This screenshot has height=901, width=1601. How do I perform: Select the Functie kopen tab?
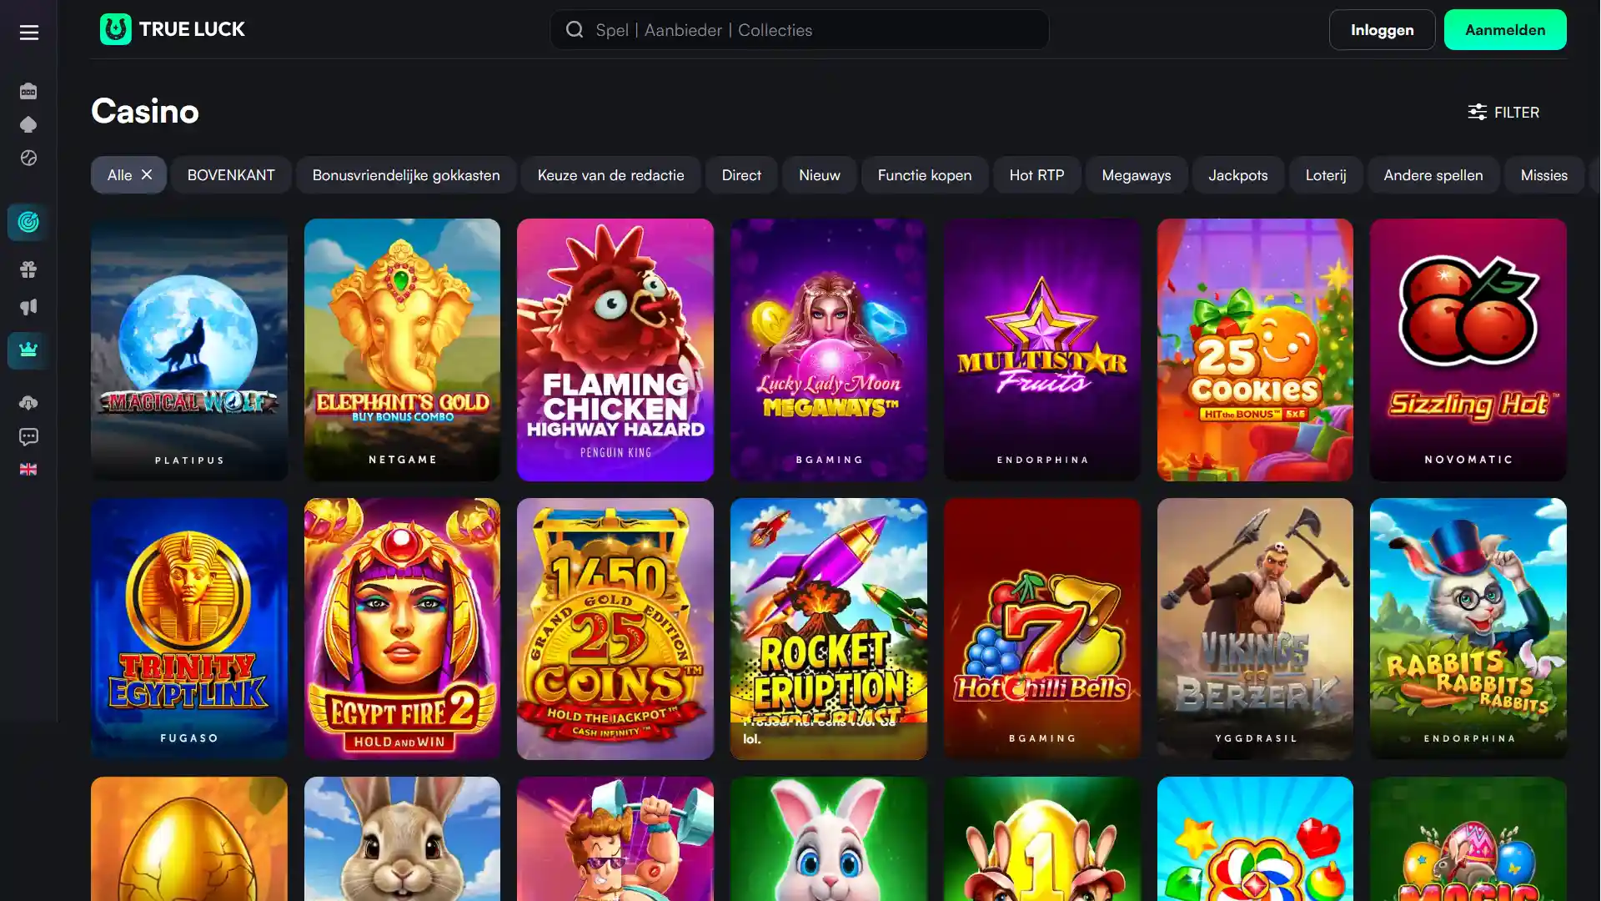pyautogui.click(x=925, y=175)
